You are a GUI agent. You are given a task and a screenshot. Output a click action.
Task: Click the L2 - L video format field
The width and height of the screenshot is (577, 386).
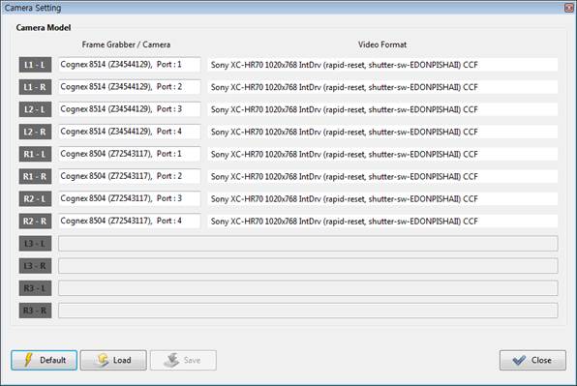click(x=382, y=109)
